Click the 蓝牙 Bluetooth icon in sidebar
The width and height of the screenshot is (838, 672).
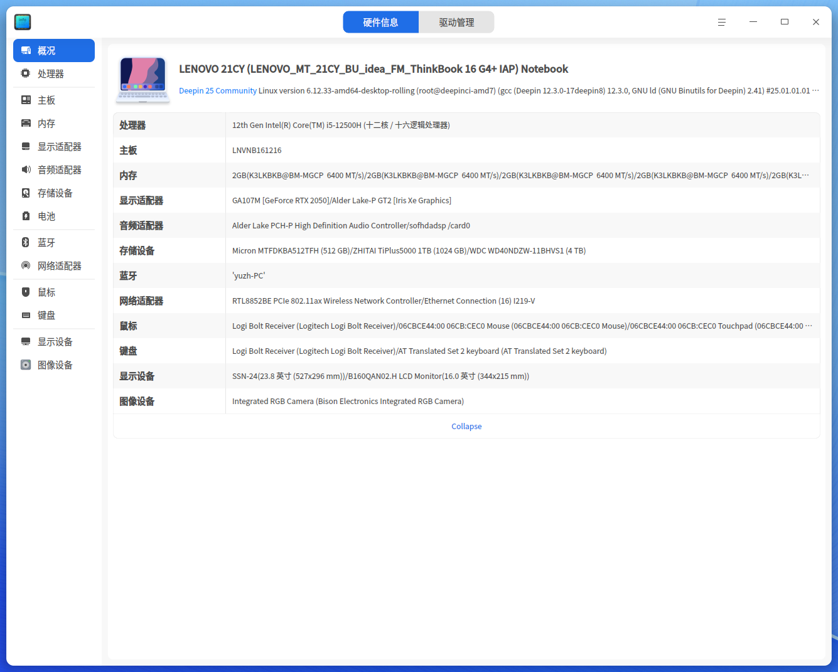pyautogui.click(x=26, y=242)
